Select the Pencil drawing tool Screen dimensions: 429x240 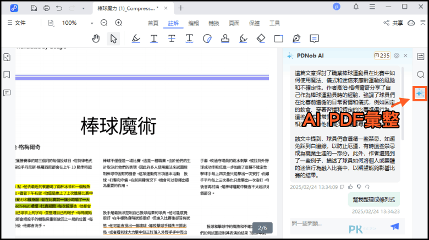(296, 39)
